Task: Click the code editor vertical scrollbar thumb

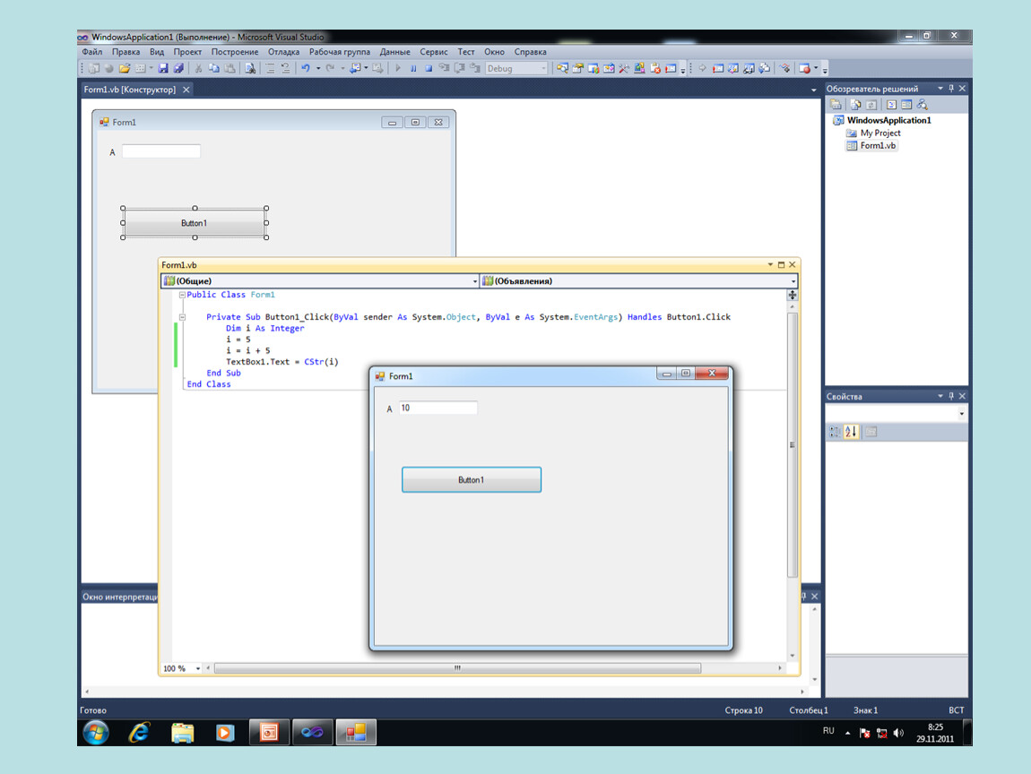Action: point(793,445)
